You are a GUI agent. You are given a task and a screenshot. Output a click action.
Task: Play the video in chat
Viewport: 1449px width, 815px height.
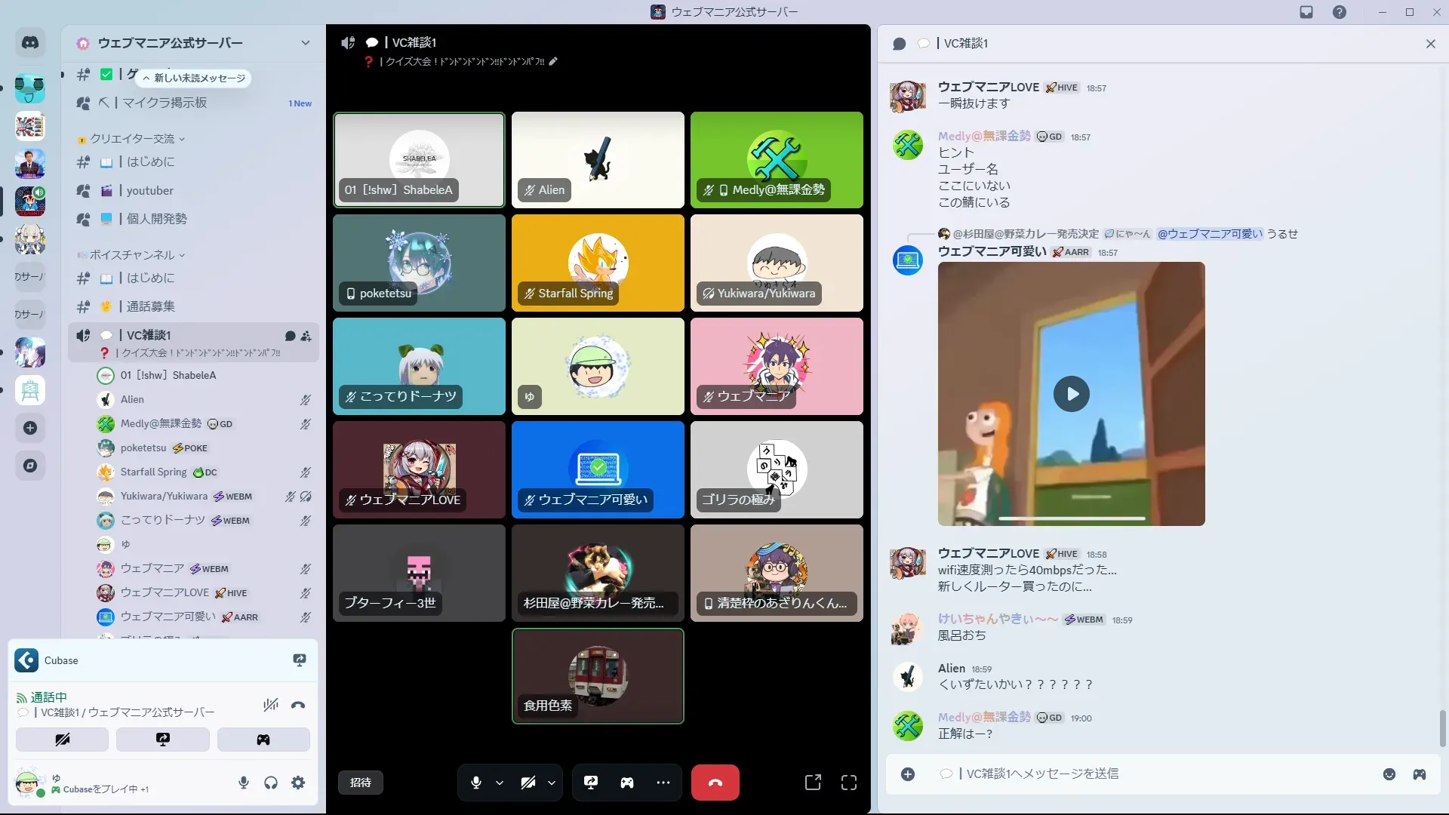[x=1071, y=394]
